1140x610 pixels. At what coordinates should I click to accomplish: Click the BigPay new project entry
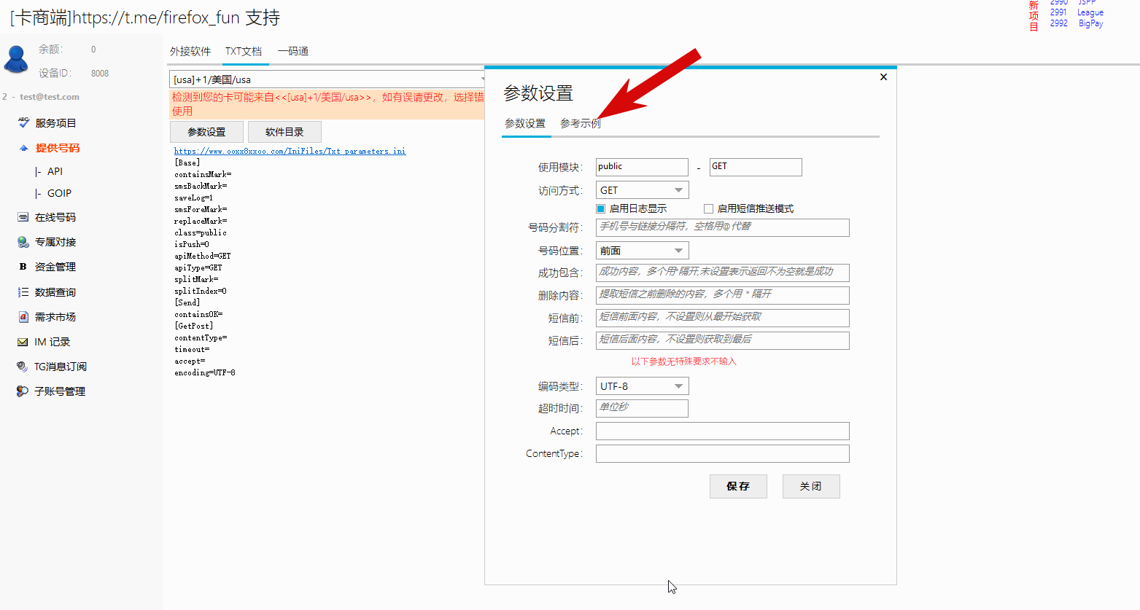(x=1090, y=23)
